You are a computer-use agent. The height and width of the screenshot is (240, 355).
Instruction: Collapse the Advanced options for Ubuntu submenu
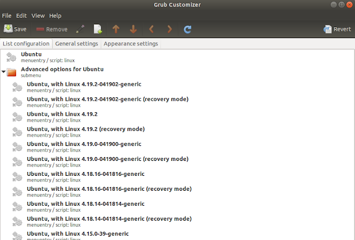[3, 72]
